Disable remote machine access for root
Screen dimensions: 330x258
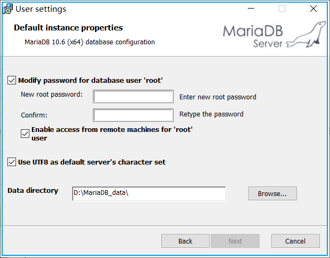pyautogui.click(x=25, y=134)
